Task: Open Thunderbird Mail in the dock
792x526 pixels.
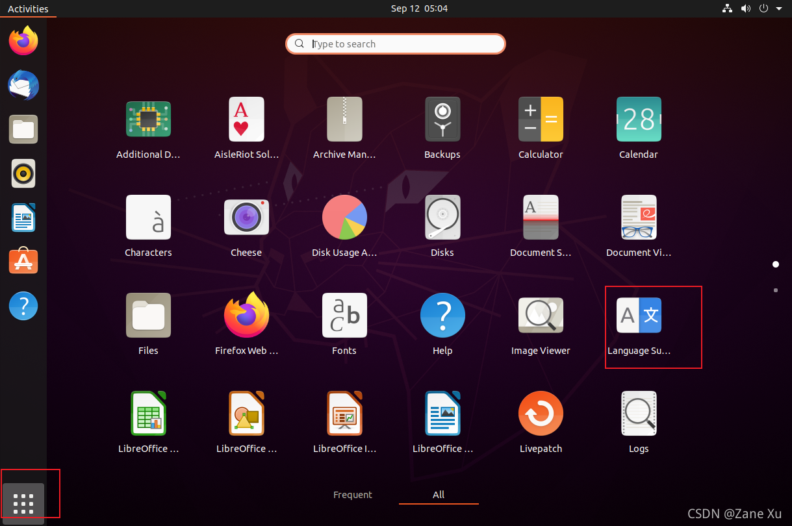Action: pos(23,85)
